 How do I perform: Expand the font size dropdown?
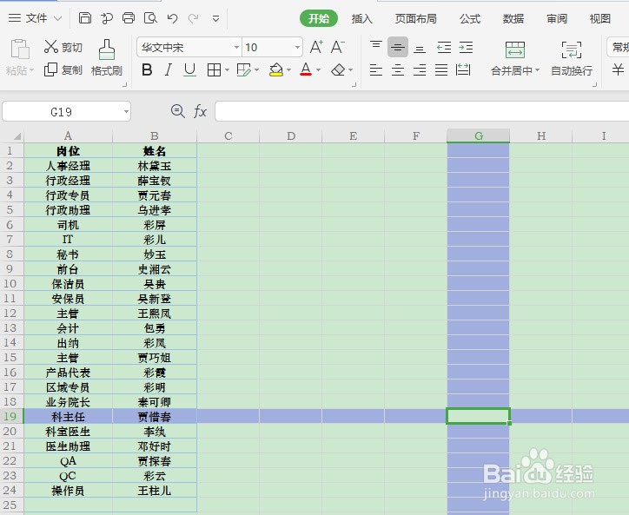point(297,47)
